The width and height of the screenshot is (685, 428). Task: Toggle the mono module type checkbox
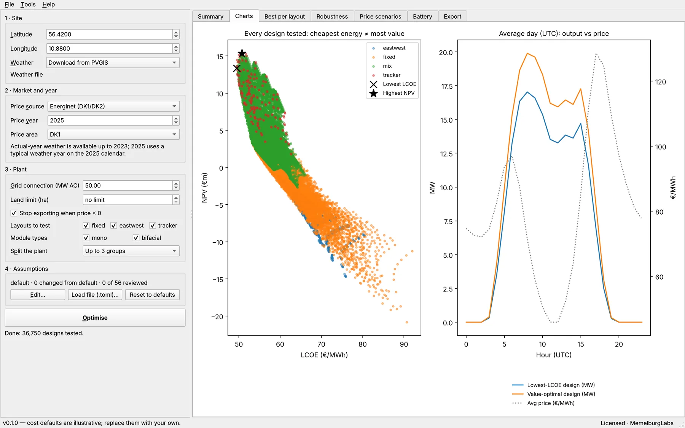[86, 238]
